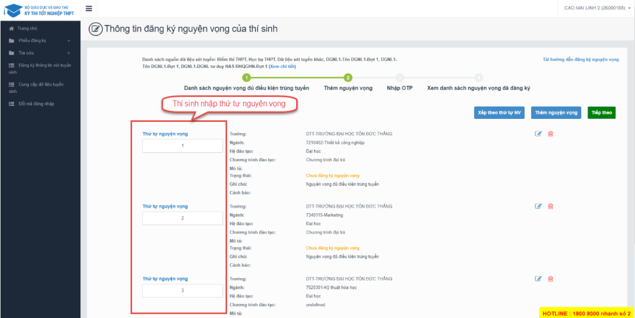Delete the Marketing wish entry

coord(551,206)
